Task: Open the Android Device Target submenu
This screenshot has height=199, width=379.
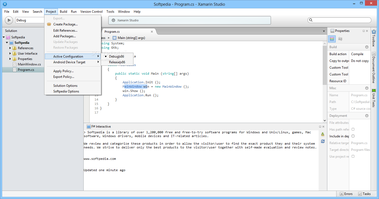Action: (73, 62)
